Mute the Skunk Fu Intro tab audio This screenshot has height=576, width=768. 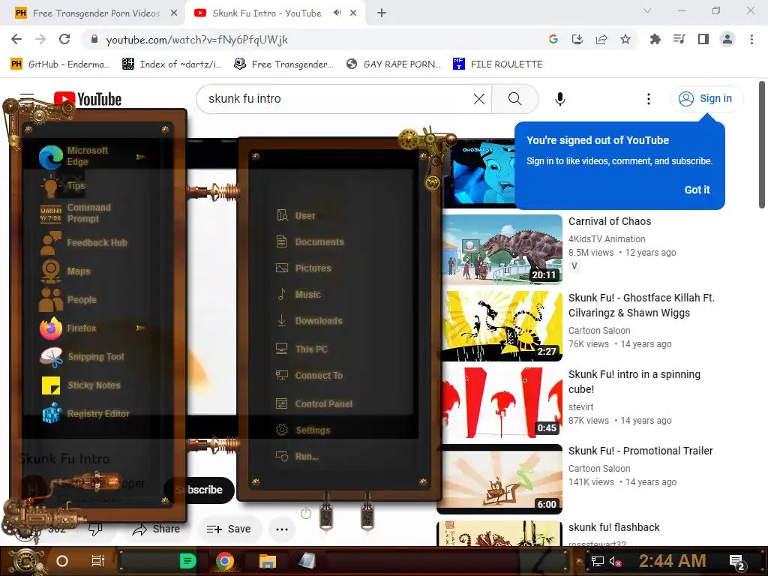[x=337, y=13]
